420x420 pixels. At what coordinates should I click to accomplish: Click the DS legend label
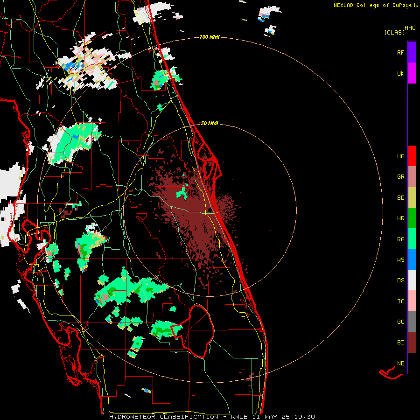(x=400, y=280)
